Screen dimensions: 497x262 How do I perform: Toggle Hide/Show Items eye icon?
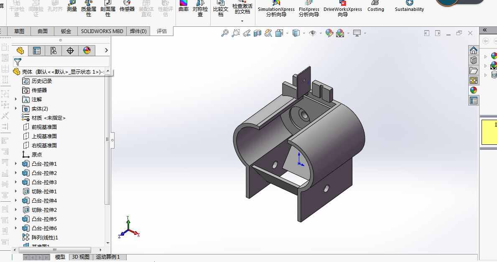click(x=313, y=33)
